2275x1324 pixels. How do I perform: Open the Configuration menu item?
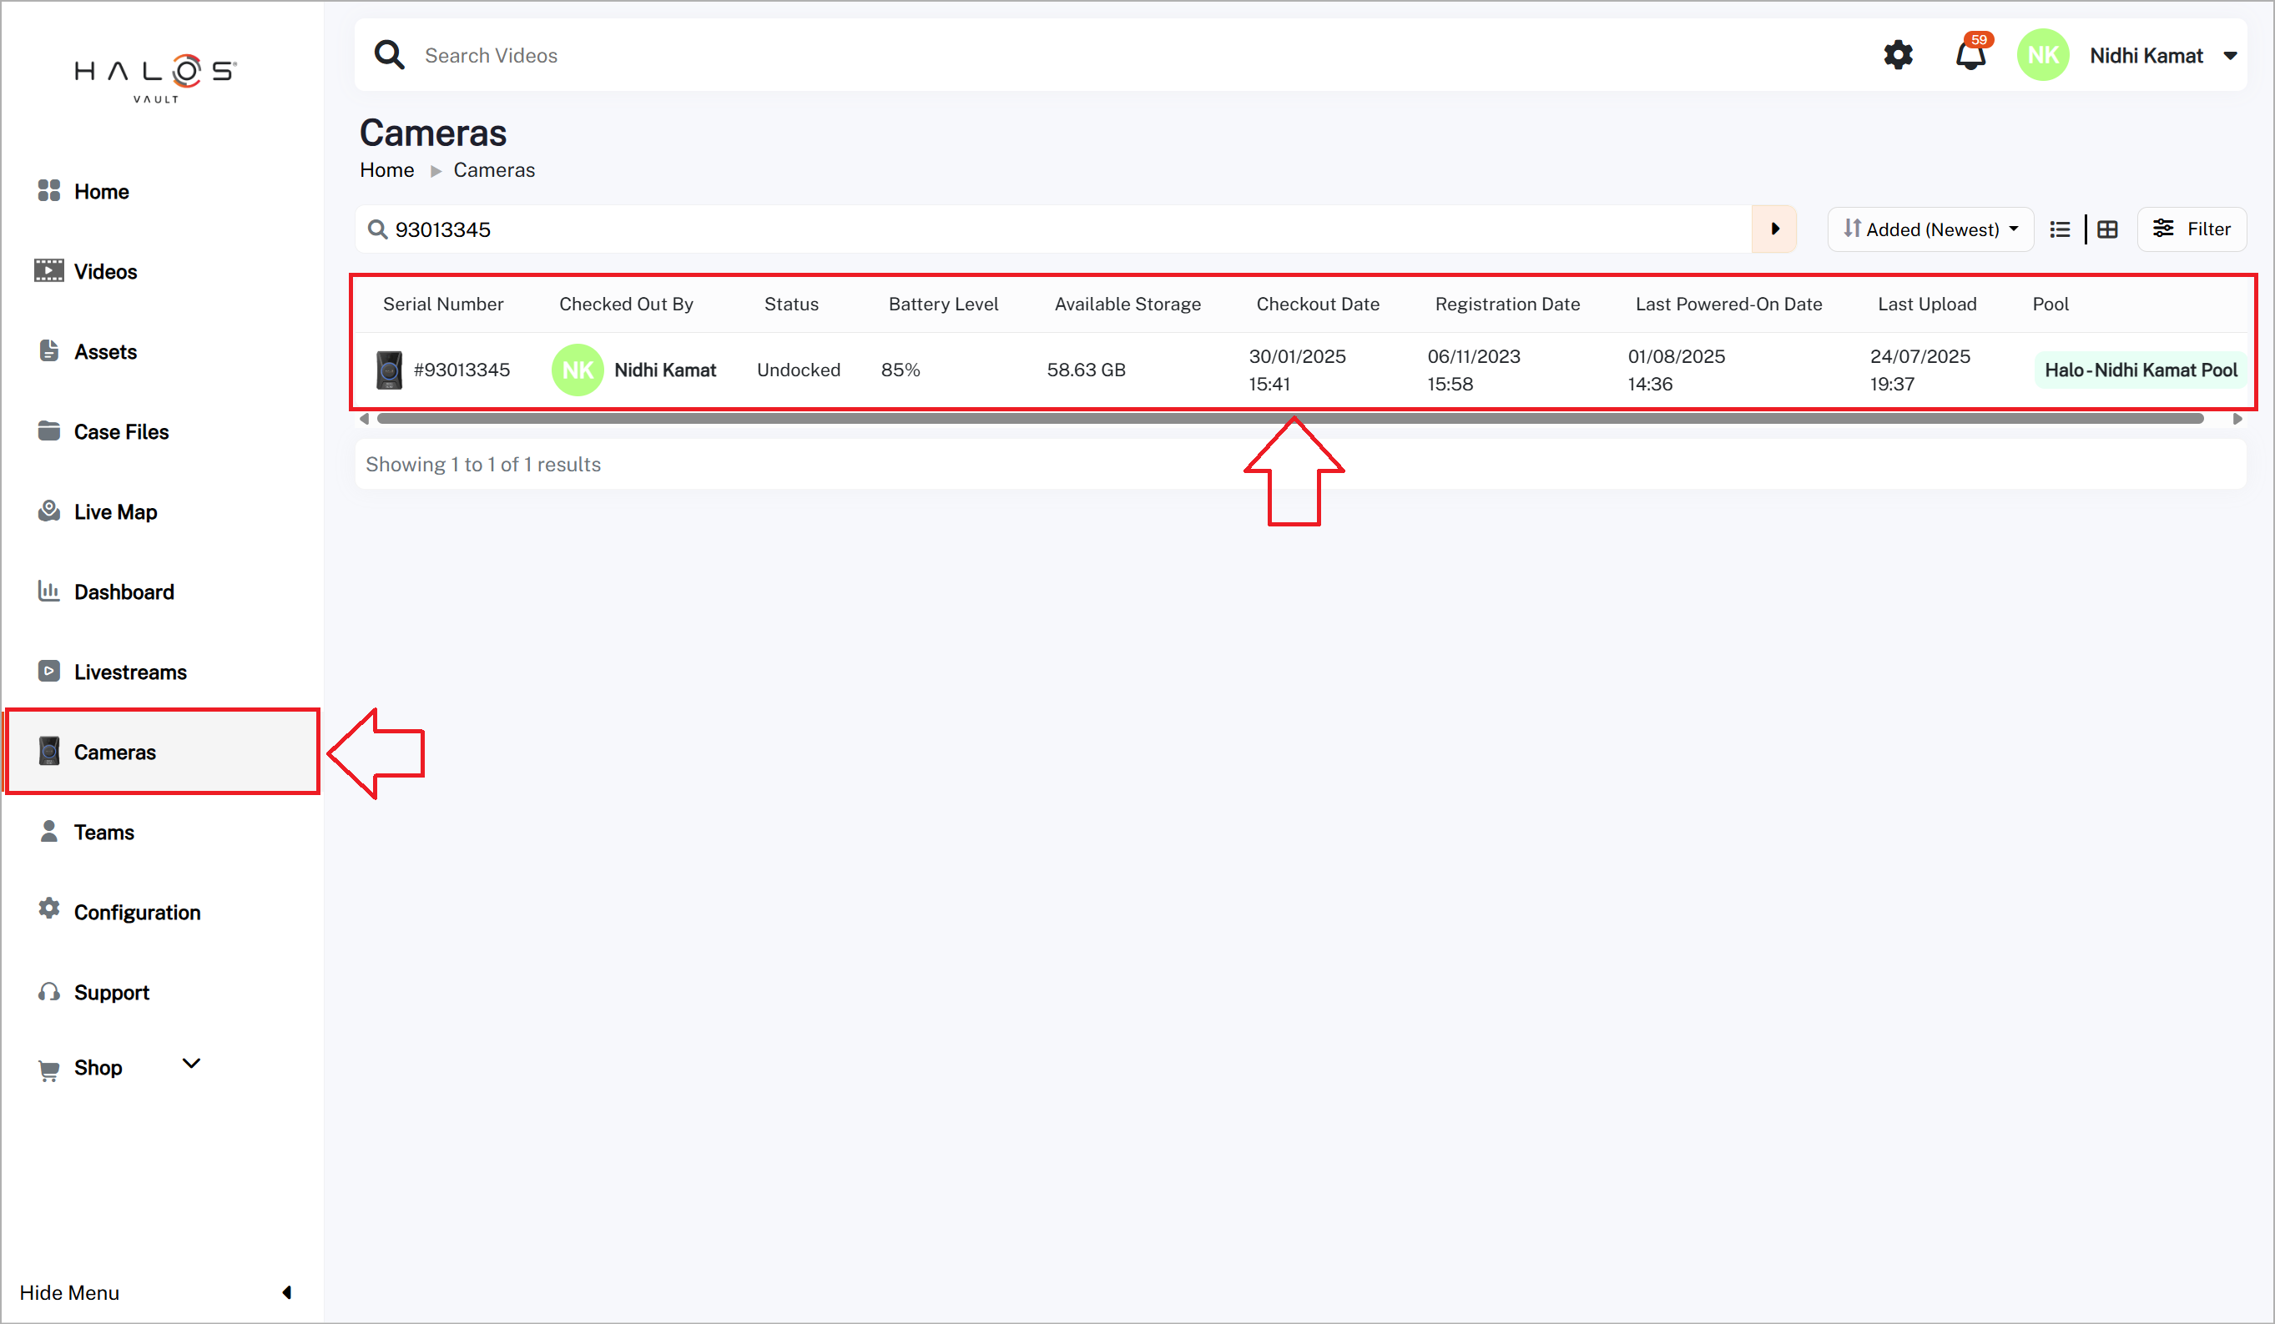click(x=137, y=913)
